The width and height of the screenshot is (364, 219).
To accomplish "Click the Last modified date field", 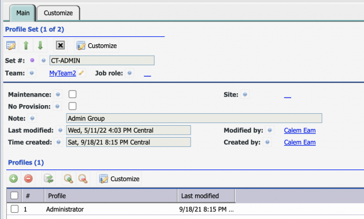I will (129, 130).
